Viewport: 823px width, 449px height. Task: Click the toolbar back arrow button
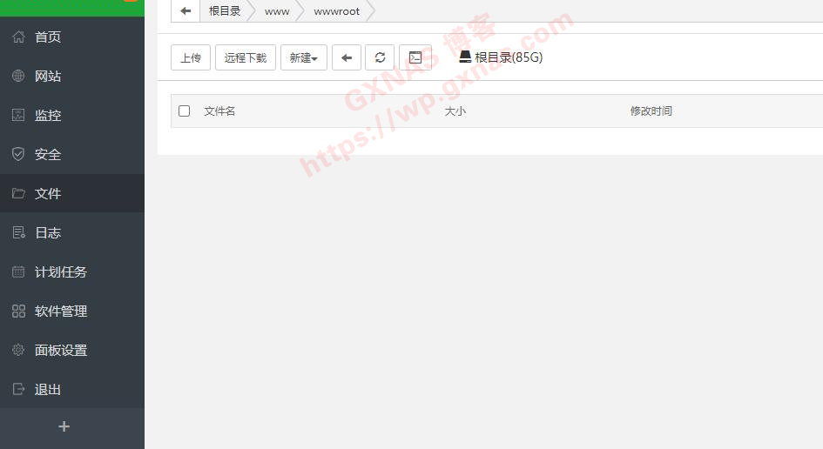[x=346, y=57]
